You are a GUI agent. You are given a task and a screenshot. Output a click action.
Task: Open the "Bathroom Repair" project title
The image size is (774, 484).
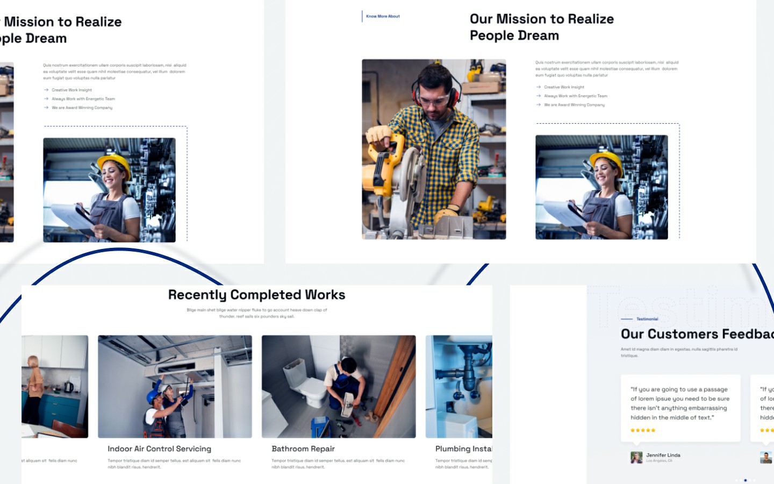coord(303,449)
